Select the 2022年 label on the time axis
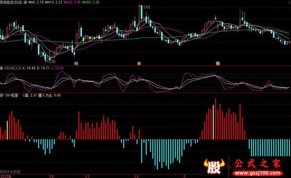This screenshot has height=178, width=291. (6, 176)
